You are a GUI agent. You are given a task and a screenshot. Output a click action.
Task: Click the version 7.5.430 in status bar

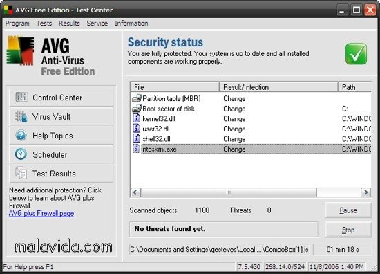249,266
